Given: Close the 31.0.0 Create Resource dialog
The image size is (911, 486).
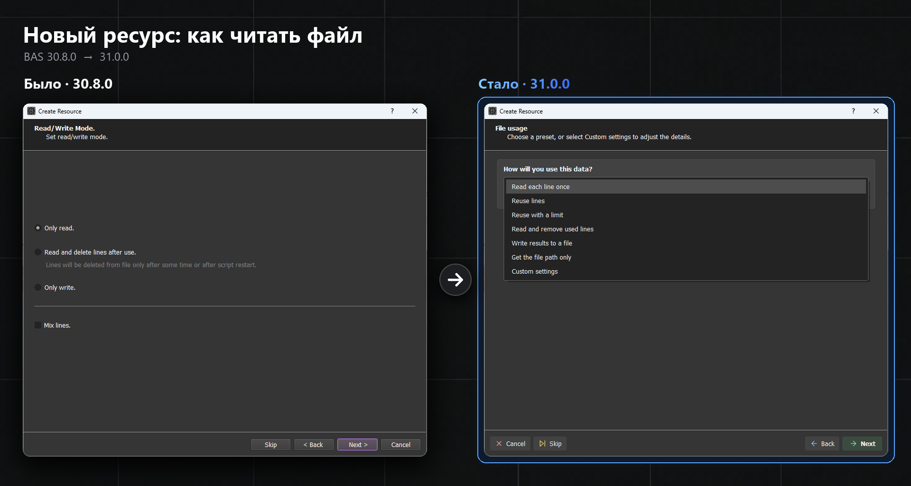Looking at the screenshot, I should point(876,111).
